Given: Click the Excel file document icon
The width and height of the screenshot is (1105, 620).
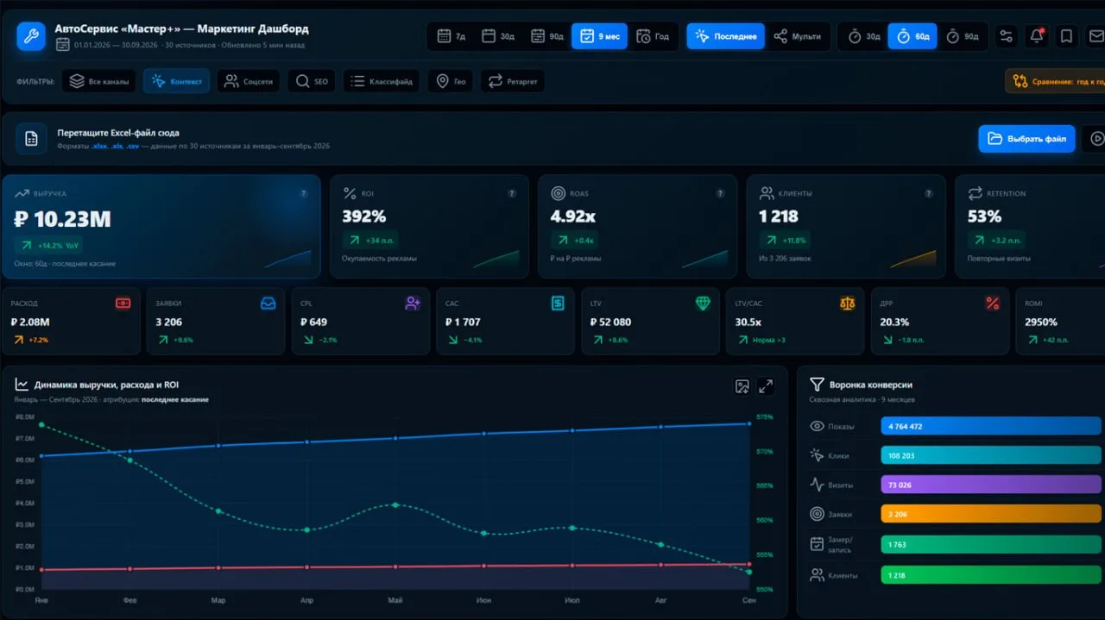Looking at the screenshot, I should point(31,139).
